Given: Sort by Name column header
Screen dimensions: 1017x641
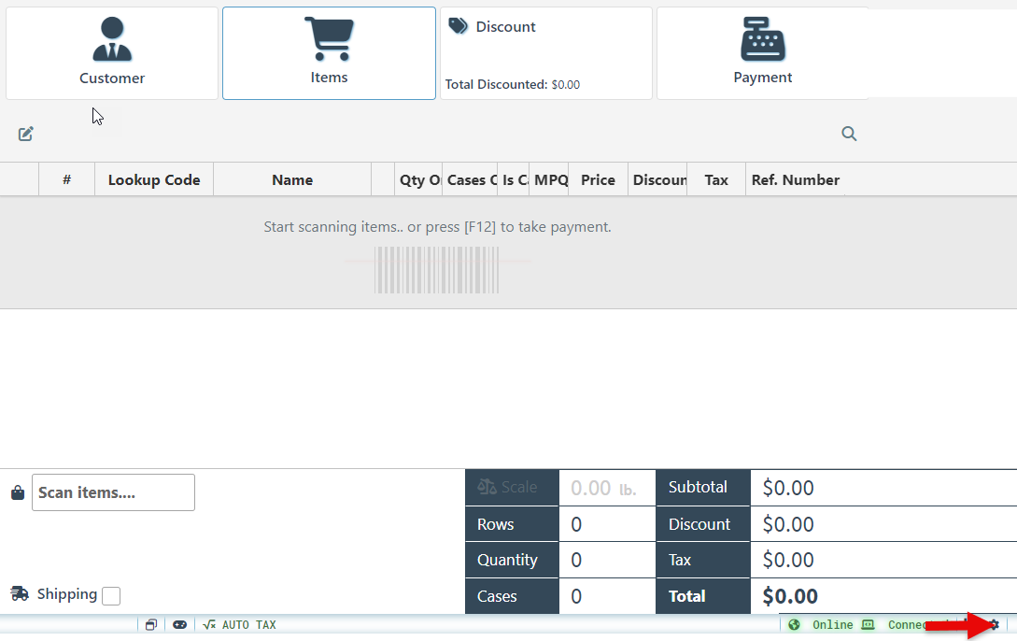Looking at the screenshot, I should (292, 180).
